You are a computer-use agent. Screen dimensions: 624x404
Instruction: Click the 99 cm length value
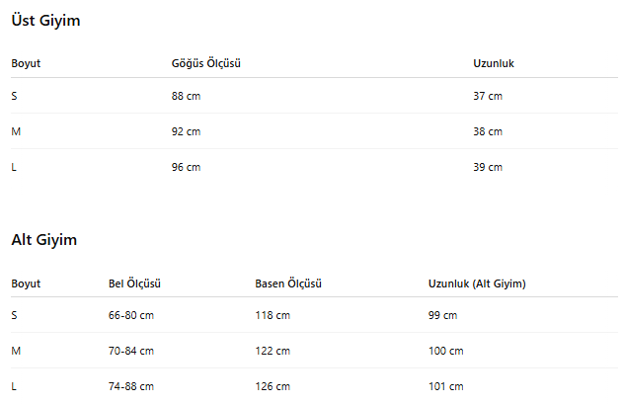[442, 316]
